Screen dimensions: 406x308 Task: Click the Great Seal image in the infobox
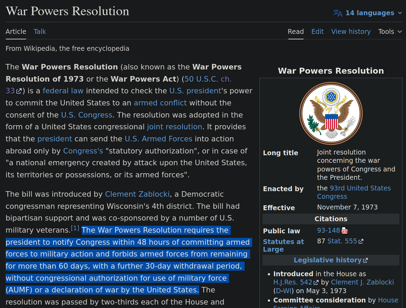coord(331,113)
